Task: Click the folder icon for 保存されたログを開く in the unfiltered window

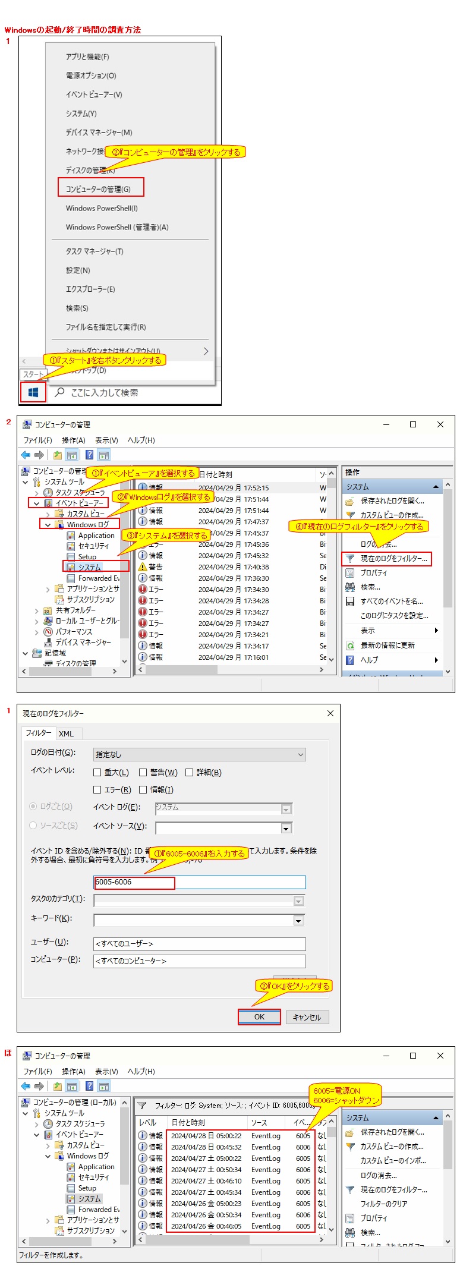Action: 350,501
